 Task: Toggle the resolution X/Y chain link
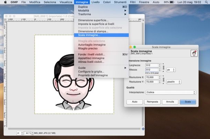tap(164, 80)
